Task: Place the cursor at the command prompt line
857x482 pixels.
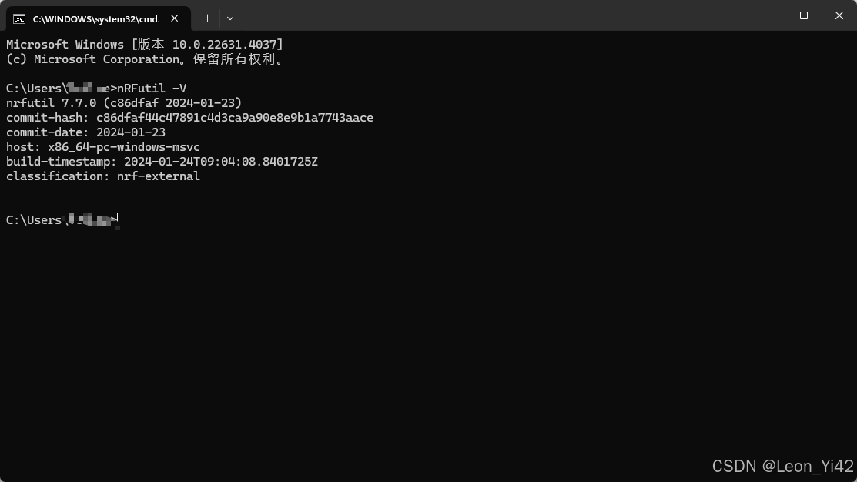Action: (115, 219)
